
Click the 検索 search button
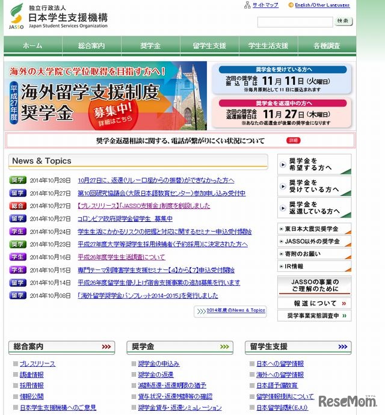pyautogui.click(x=343, y=21)
